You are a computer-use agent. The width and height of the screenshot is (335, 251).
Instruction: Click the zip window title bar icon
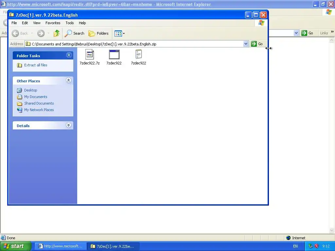coord(12,15)
